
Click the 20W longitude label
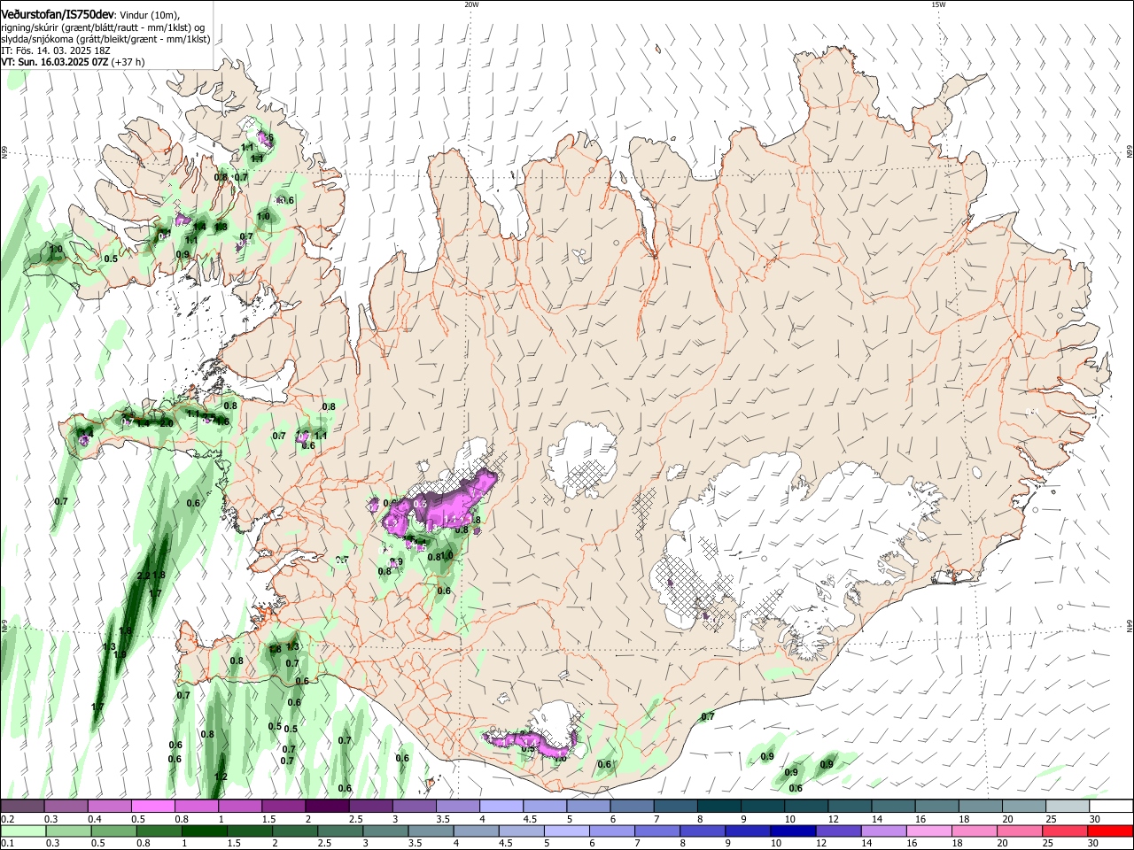(x=471, y=4)
